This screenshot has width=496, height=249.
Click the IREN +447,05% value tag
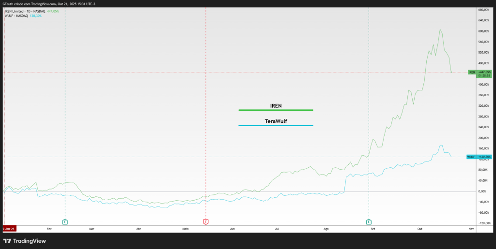tap(484, 72)
